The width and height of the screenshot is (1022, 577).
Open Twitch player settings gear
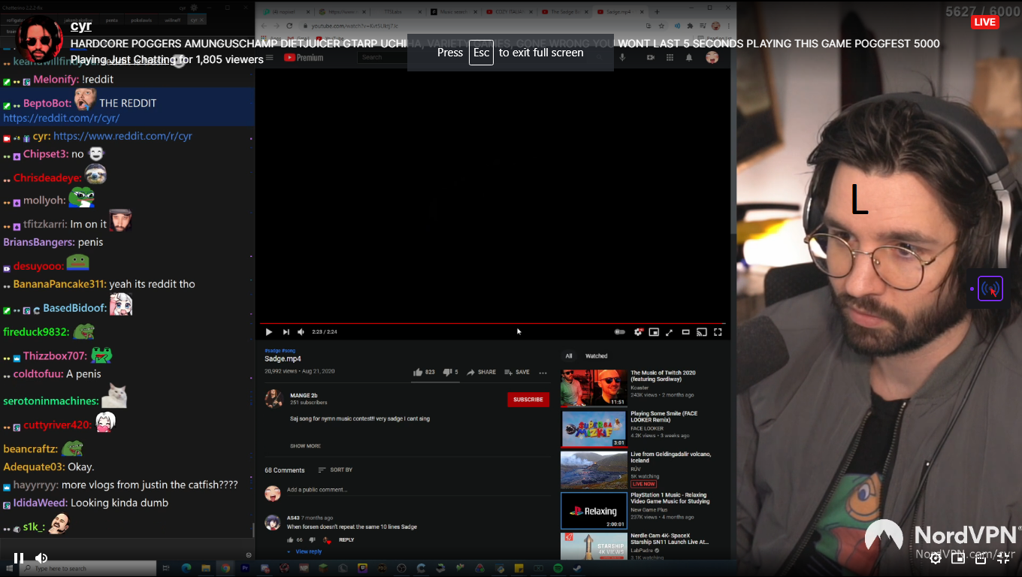[936, 557]
